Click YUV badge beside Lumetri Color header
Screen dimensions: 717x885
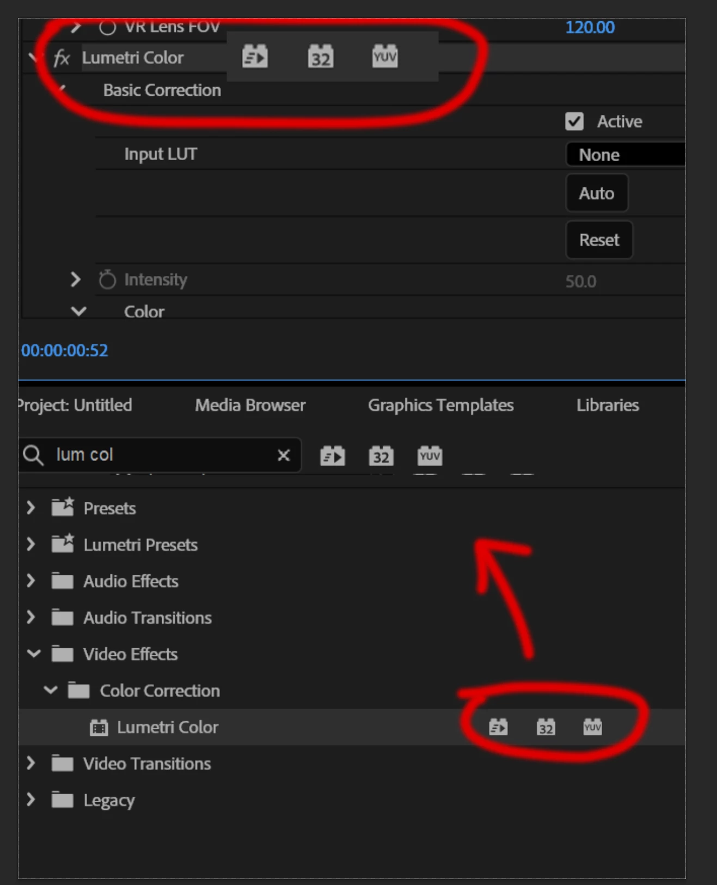coord(385,57)
